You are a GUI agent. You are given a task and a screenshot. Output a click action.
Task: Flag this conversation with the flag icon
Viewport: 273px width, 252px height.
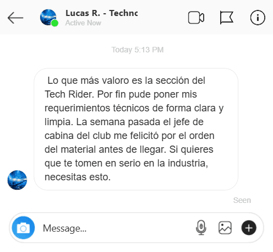[227, 18]
